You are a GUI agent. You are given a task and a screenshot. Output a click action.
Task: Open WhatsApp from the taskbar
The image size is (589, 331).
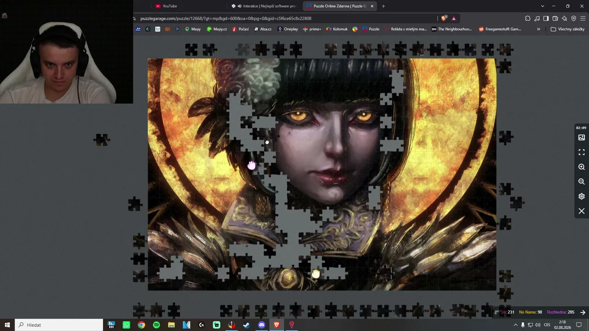click(127, 325)
